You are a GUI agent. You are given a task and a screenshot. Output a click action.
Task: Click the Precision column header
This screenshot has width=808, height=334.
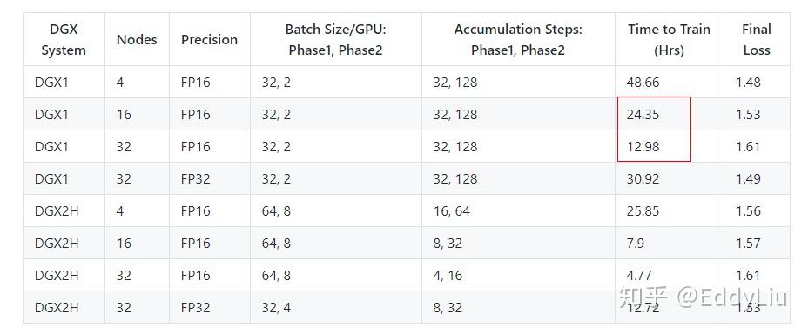click(x=210, y=40)
